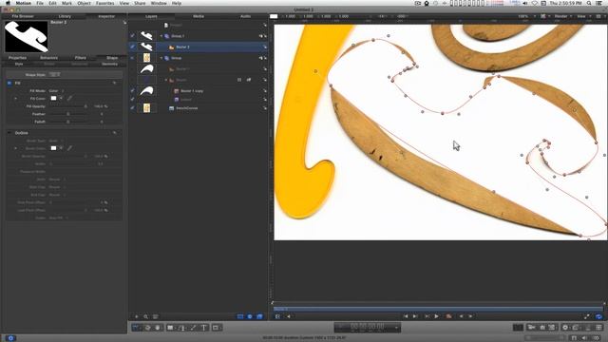Toggle visibility of french curves image layer
Viewport: 608px width, 342px height.
[x=133, y=108]
